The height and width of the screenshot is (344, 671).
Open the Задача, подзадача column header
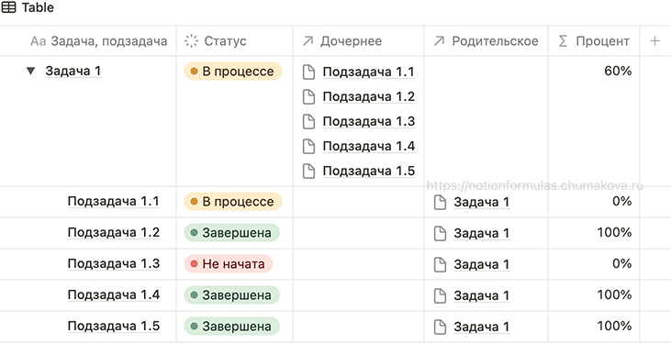click(88, 41)
